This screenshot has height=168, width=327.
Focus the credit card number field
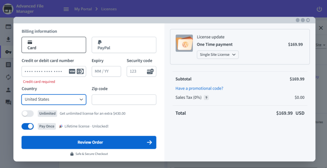click(54, 71)
